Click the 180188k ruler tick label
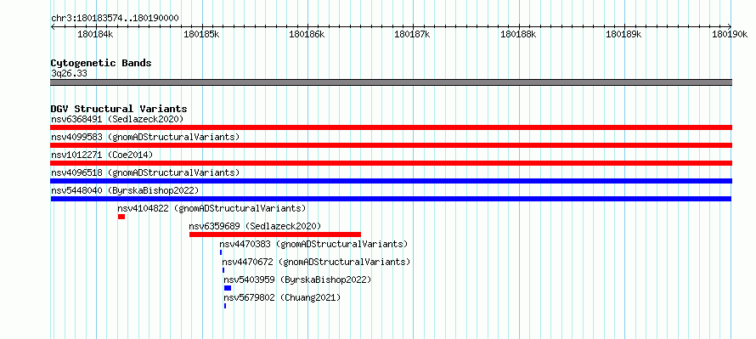This screenshot has width=756, height=339. 518,34
